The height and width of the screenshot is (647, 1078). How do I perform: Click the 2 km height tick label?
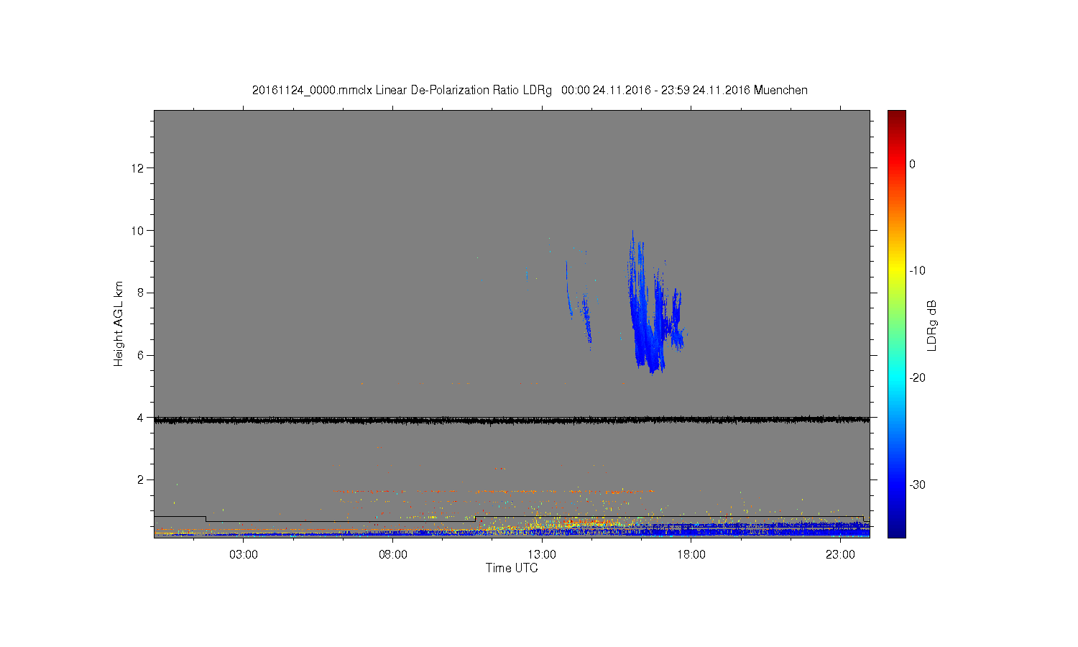click(x=141, y=479)
